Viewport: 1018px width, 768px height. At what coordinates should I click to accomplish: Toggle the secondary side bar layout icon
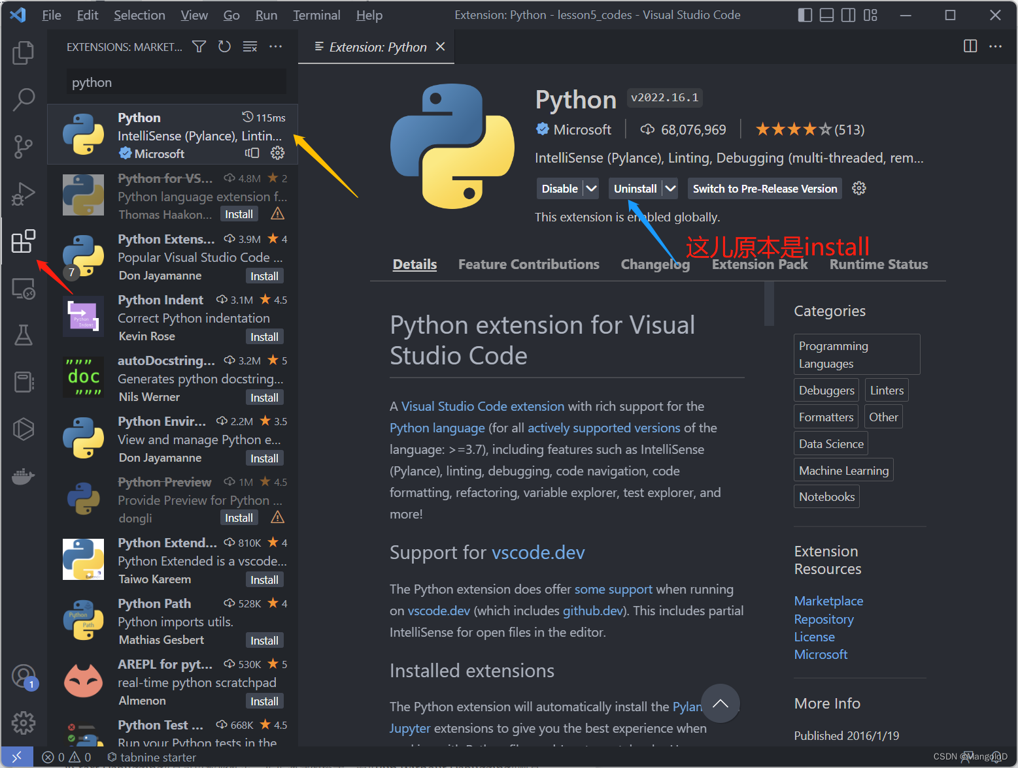849,15
